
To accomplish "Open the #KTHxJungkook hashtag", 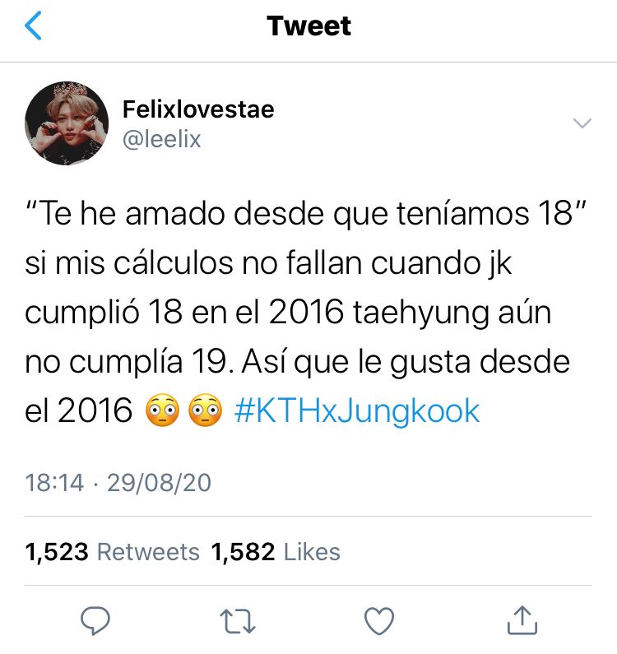I will (357, 411).
